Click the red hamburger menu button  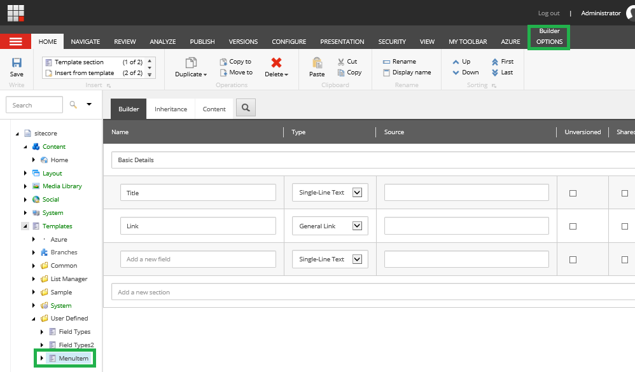click(x=16, y=41)
